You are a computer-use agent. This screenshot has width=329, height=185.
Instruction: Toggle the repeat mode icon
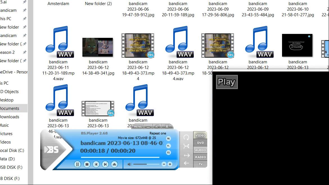pos(186,137)
